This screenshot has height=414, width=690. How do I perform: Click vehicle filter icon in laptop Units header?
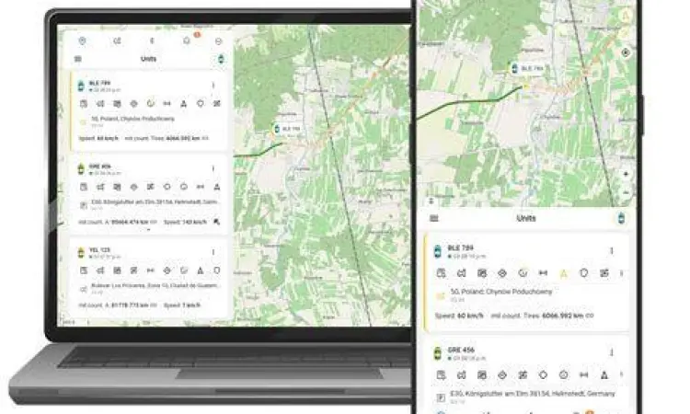point(220,59)
